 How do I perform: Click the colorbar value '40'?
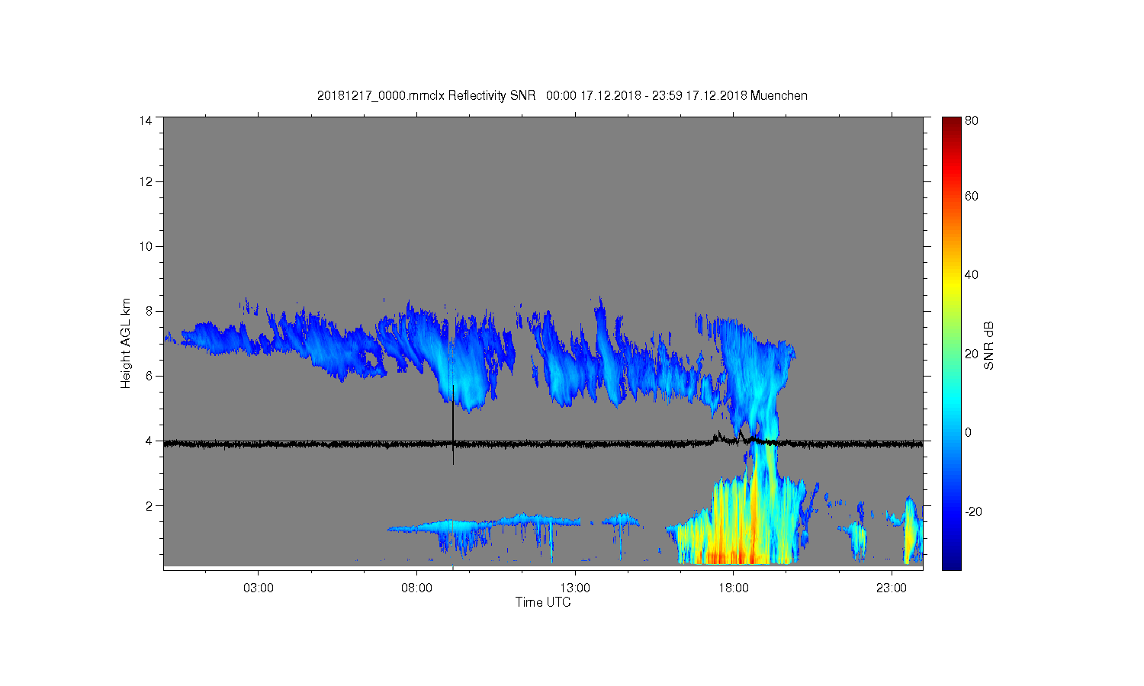click(972, 274)
